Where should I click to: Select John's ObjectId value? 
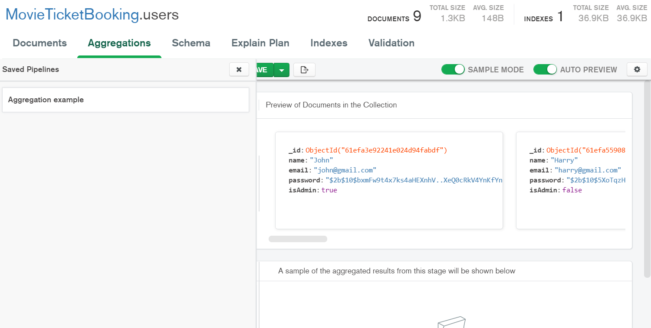coord(376,150)
